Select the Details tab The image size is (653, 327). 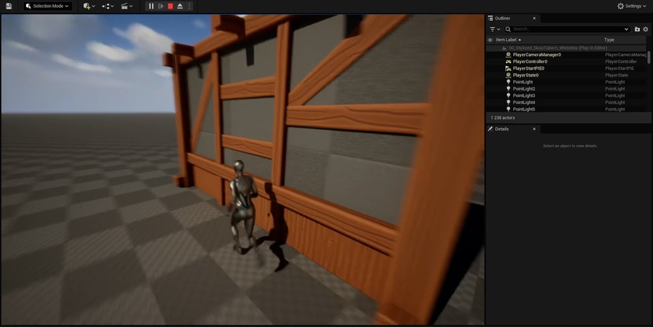tap(502, 129)
